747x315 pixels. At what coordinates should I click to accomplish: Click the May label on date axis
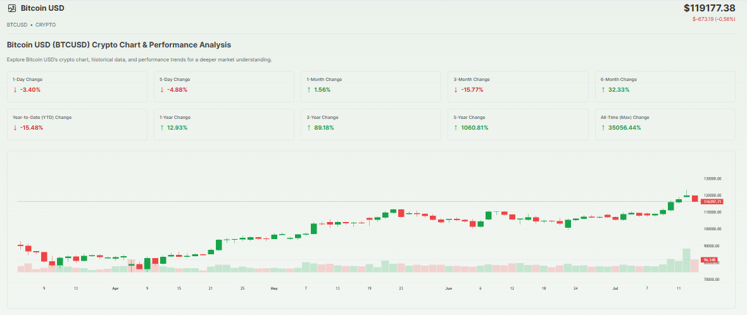click(274, 288)
